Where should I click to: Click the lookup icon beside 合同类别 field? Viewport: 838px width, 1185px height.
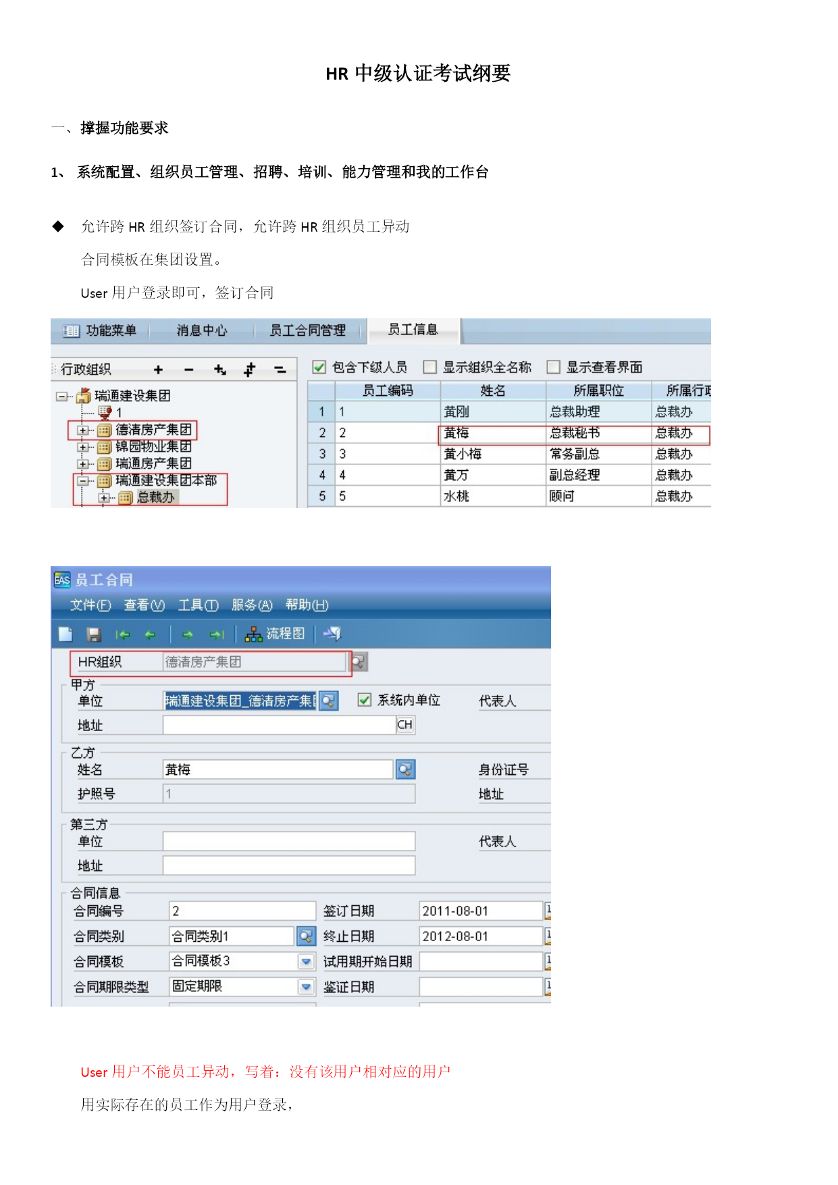pyautogui.click(x=306, y=936)
